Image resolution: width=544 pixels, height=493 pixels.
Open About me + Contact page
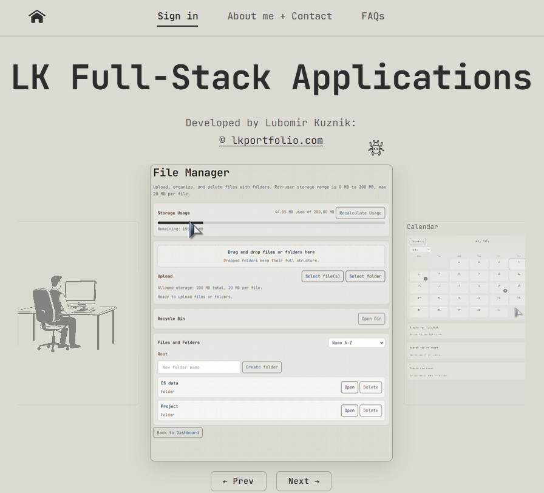pyautogui.click(x=280, y=16)
